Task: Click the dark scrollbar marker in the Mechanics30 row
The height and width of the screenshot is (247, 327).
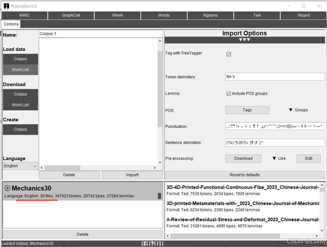Action: pyautogui.click(x=159, y=196)
